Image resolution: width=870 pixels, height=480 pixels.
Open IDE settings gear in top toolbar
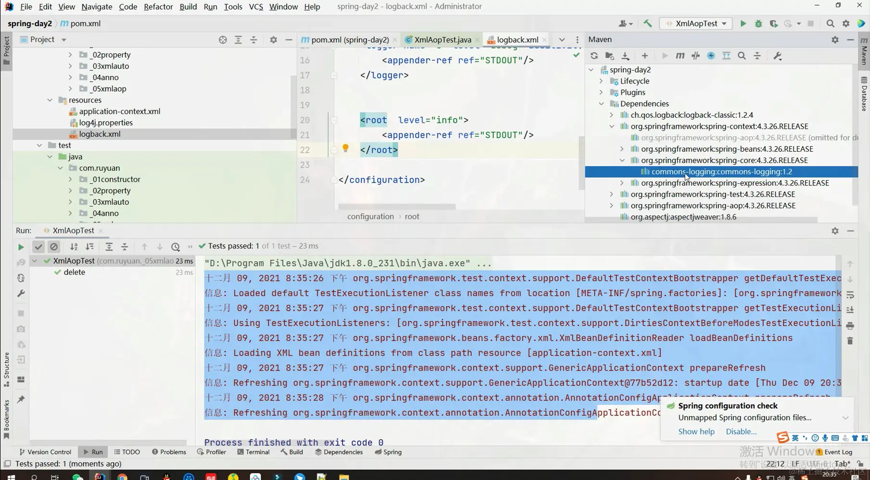click(846, 24)
